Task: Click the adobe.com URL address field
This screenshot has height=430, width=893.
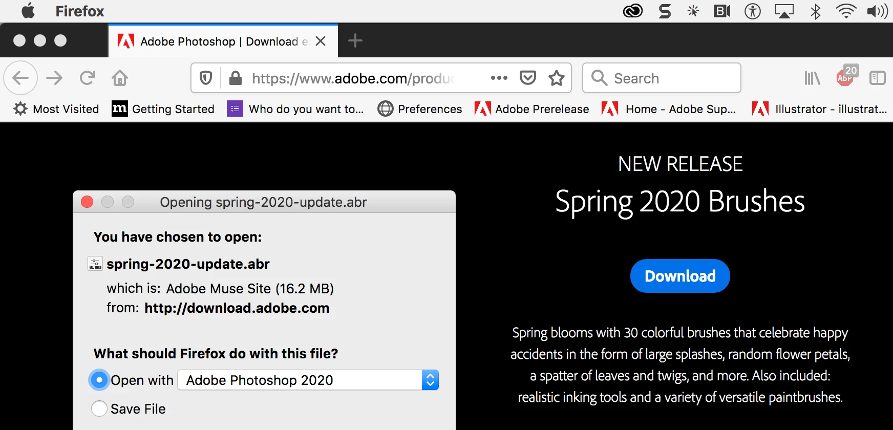Action: point(353,78)
